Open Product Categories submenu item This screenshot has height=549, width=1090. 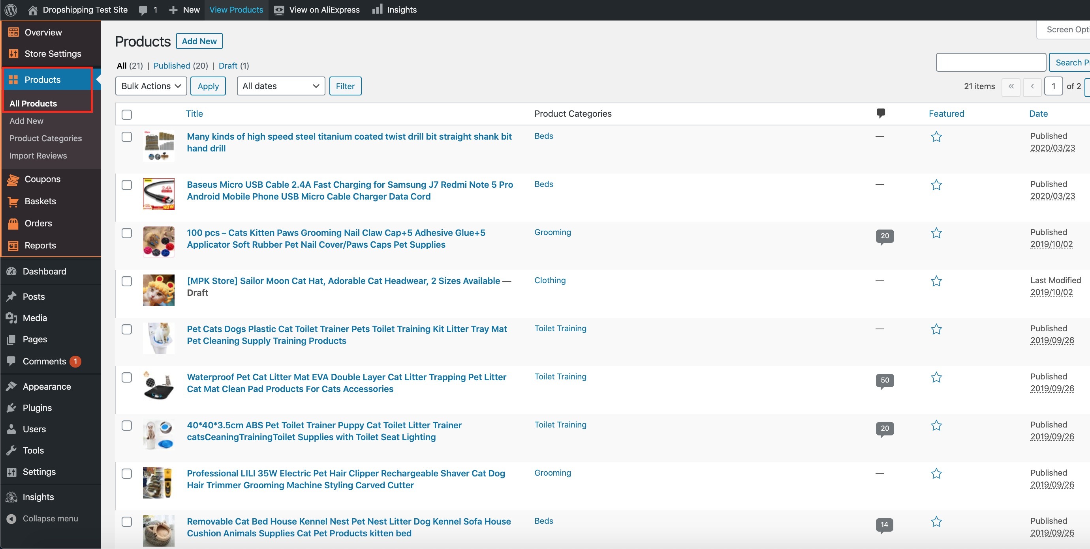(x=45, y=138)
